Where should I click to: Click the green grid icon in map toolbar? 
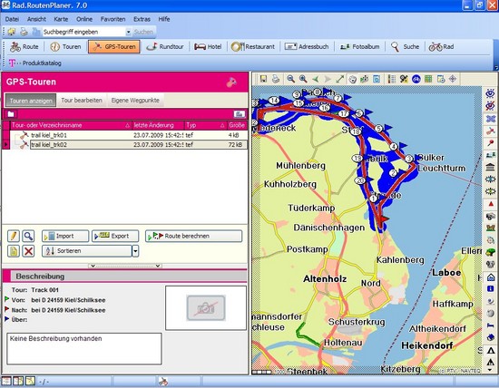point(428,79)
